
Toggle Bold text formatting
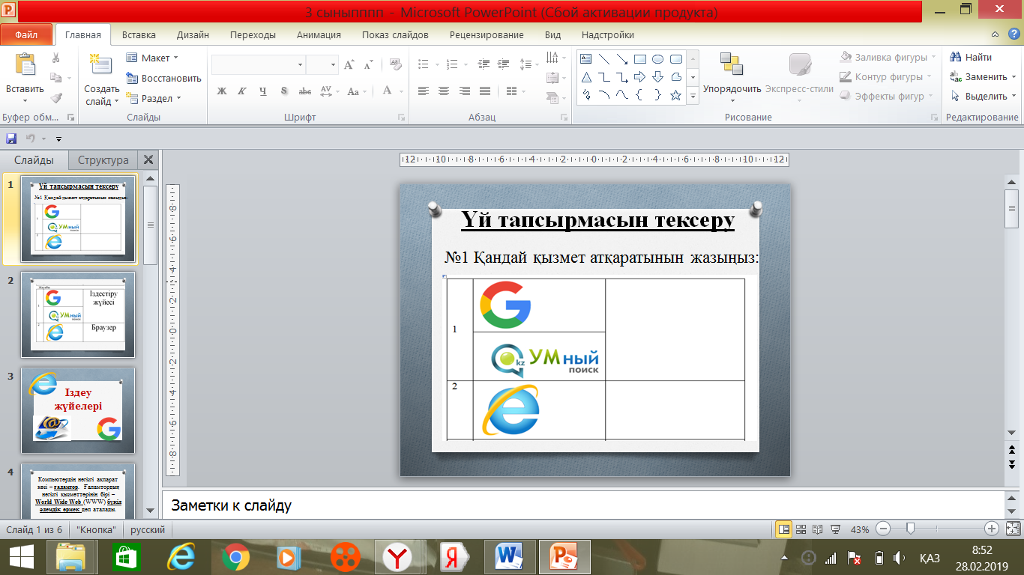222,91
